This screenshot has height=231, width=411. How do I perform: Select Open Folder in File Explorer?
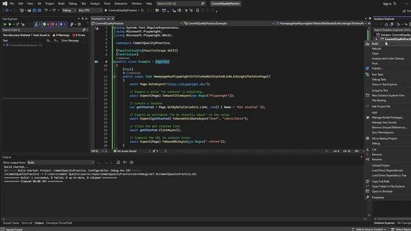(x=388, y=187)
